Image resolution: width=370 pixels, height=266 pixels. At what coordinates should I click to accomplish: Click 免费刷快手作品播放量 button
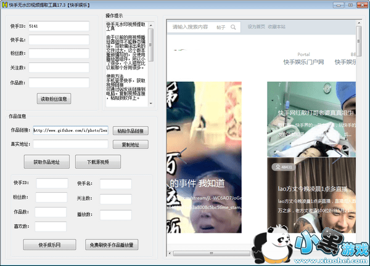[112, 244]
